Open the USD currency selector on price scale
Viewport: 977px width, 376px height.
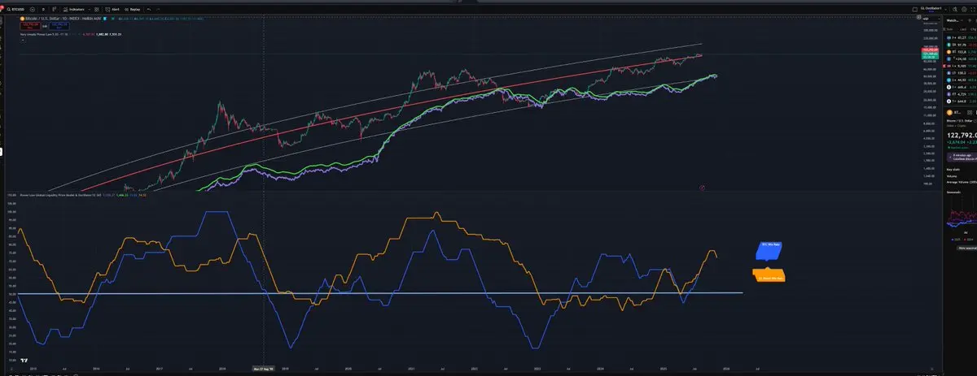point(931,19)
